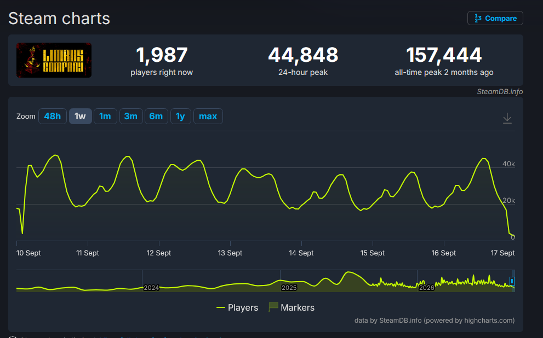Click the 2026 section of navigator
This screenshot has height=338, width=543.
tap(426, 288)
